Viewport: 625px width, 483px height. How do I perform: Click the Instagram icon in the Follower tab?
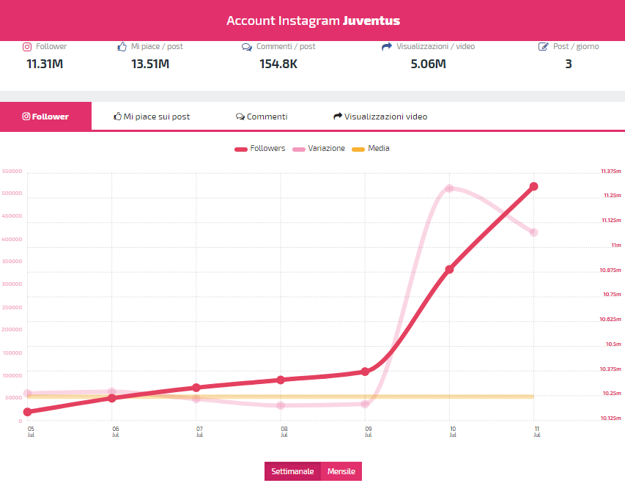(x=26, y=117)
